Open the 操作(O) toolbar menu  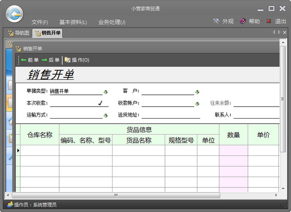pyautogui.click(x=77, y=60)
